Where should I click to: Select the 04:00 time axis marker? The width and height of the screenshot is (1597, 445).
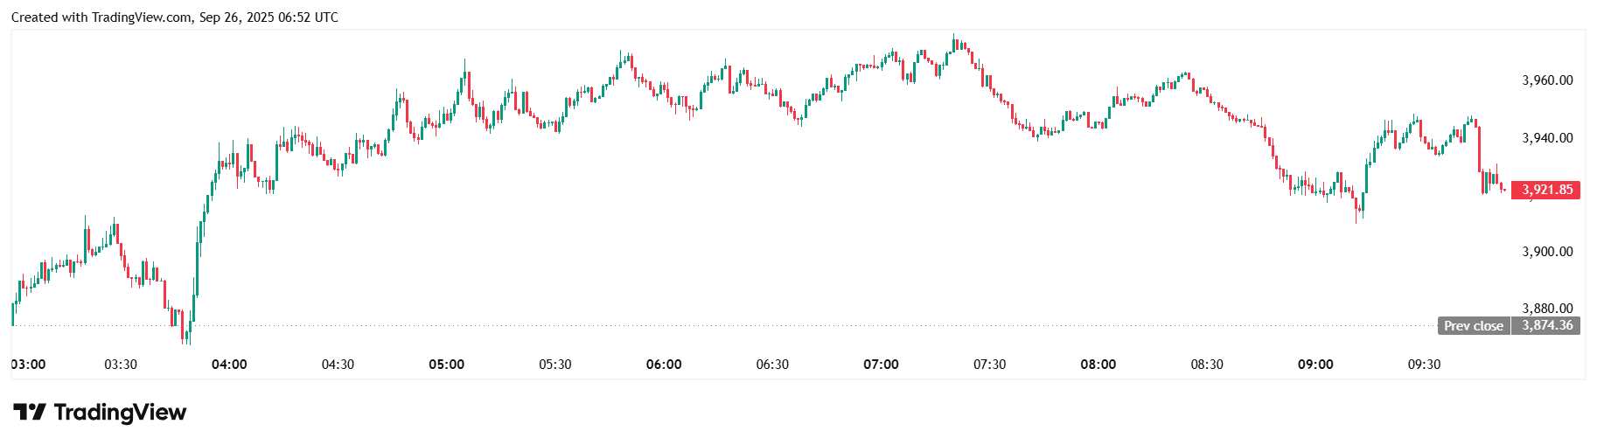[x=229, y=365]
